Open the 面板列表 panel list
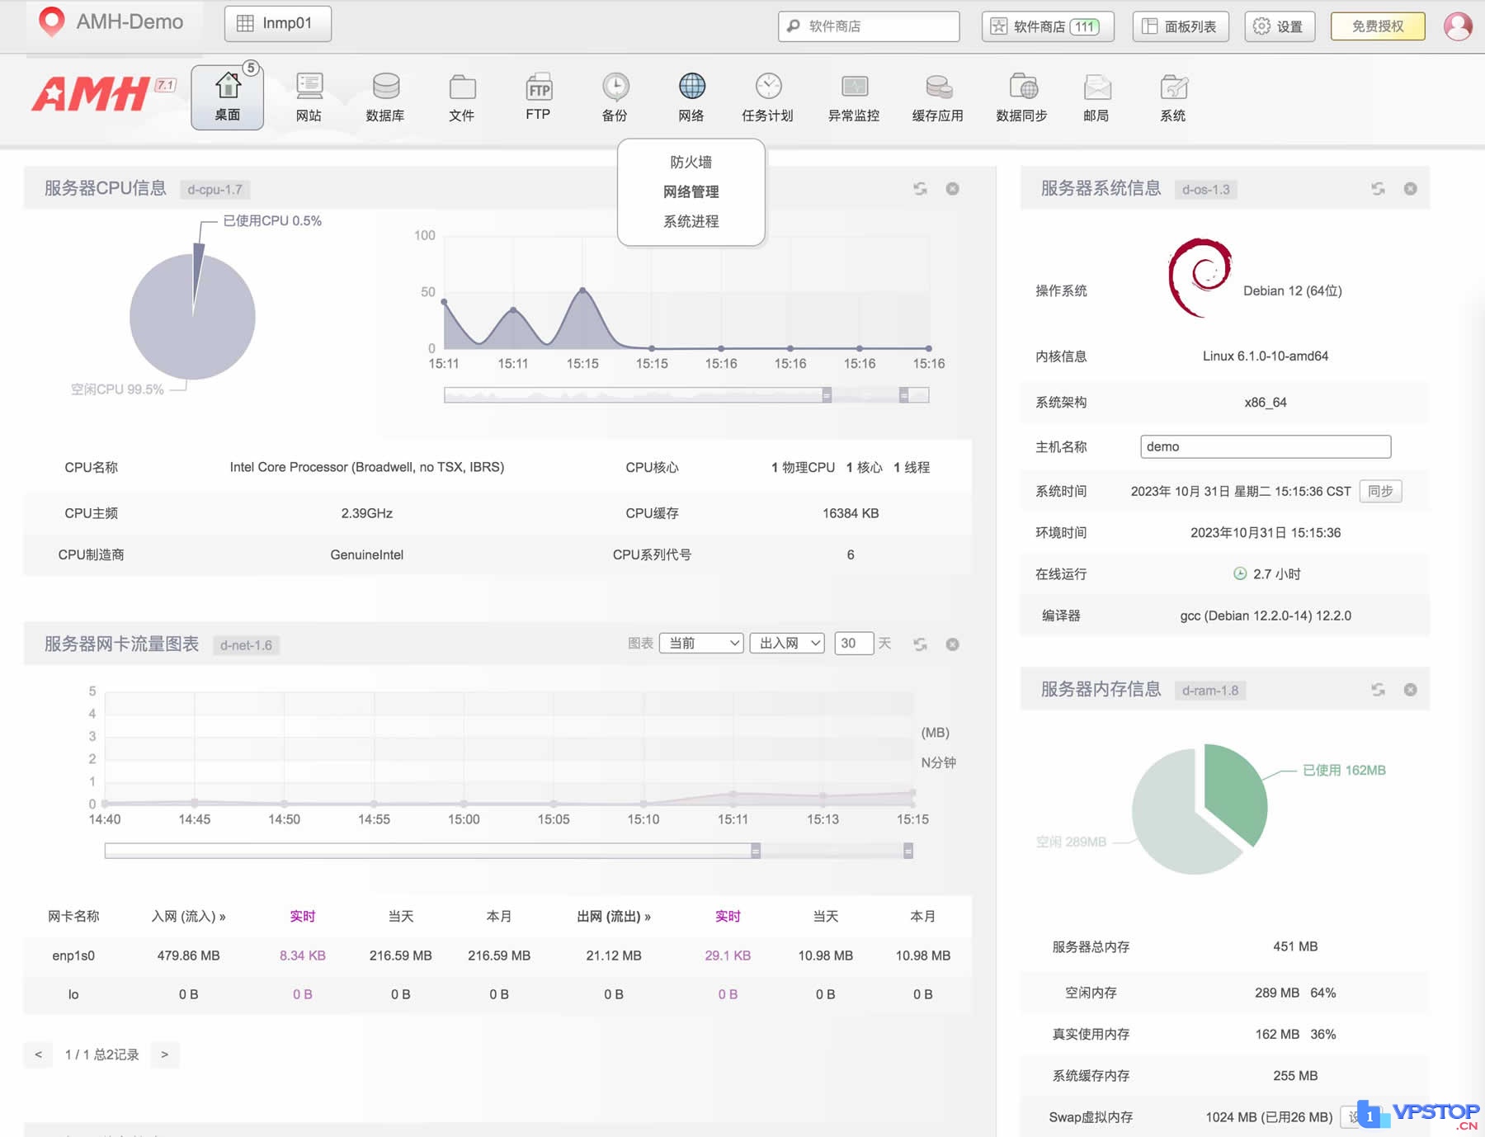The height and width of the screenshot is (1137, 1485). pos(1181,26)
